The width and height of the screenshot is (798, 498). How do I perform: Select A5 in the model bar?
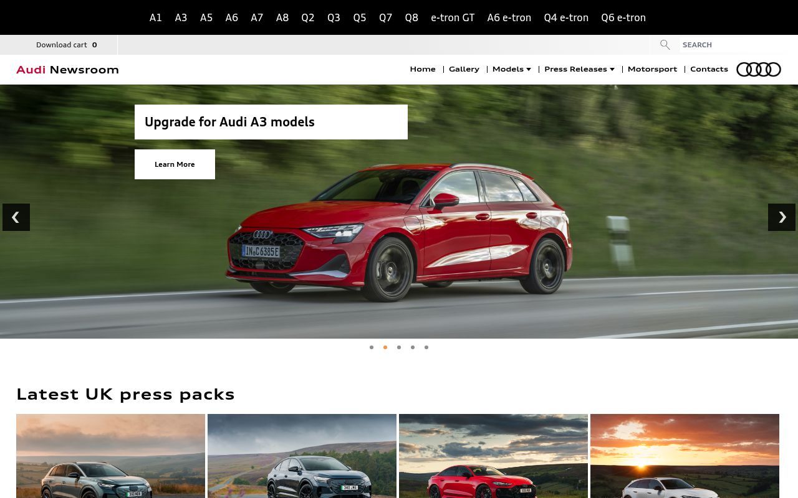point(206,17)
